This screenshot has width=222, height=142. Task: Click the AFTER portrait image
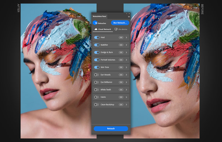click(x=56, y=71)
